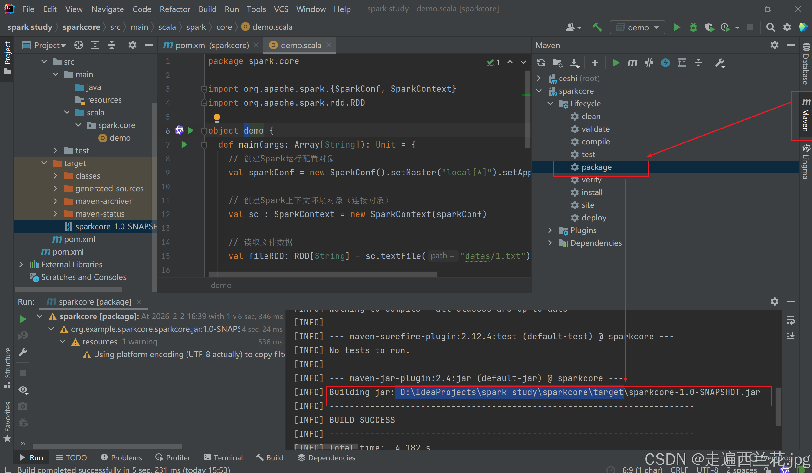Click the Search Everywhere magnifier icon
This screenshot has width=812, height=473.
click(x=770, y=27)
